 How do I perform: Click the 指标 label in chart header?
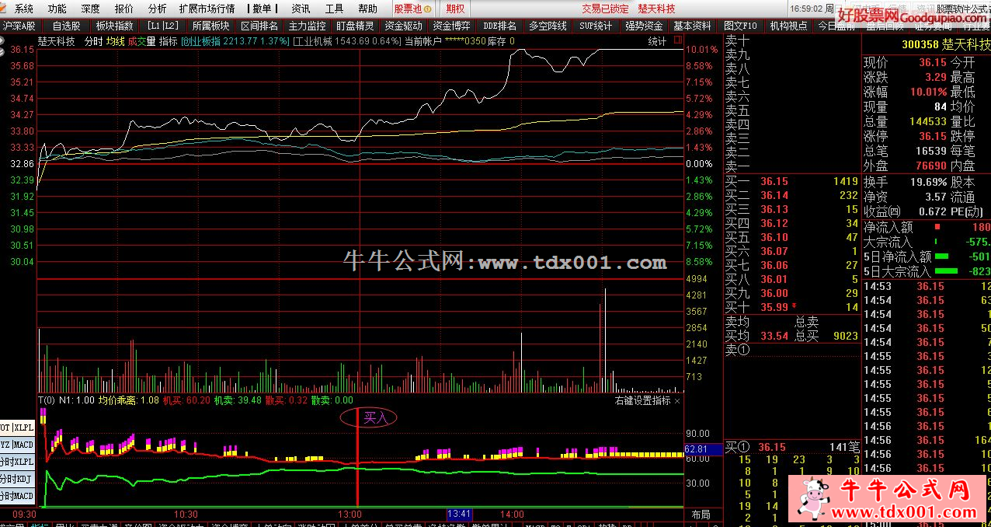pos(168,41)
